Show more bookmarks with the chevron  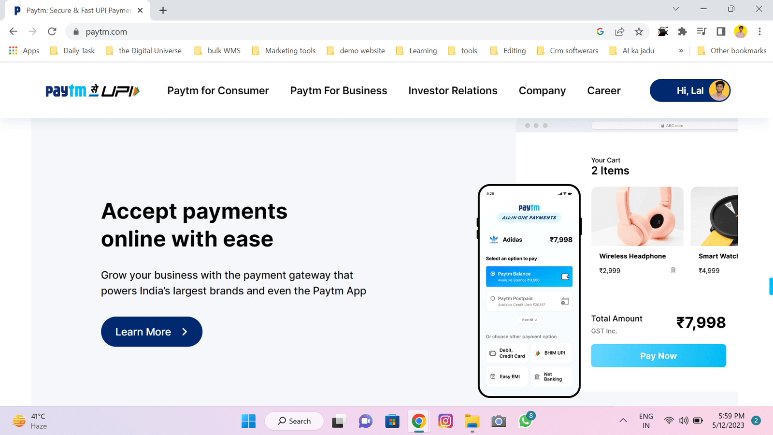pos(681,51)
